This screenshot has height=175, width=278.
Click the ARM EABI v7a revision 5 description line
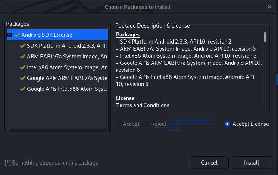186,49
